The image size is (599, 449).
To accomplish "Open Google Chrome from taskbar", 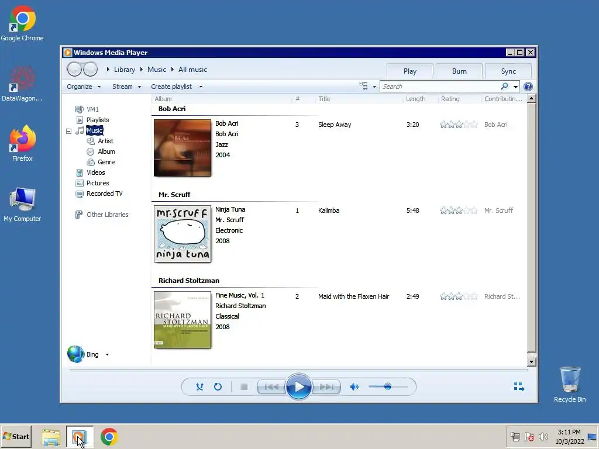I will (109, 437).
